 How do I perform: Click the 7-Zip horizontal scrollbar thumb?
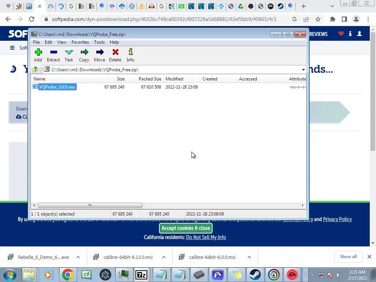[90, 205]
